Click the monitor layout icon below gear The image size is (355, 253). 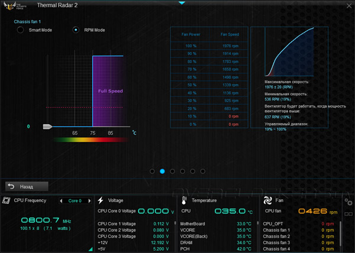pyautogui.click(x=348, y=214)
